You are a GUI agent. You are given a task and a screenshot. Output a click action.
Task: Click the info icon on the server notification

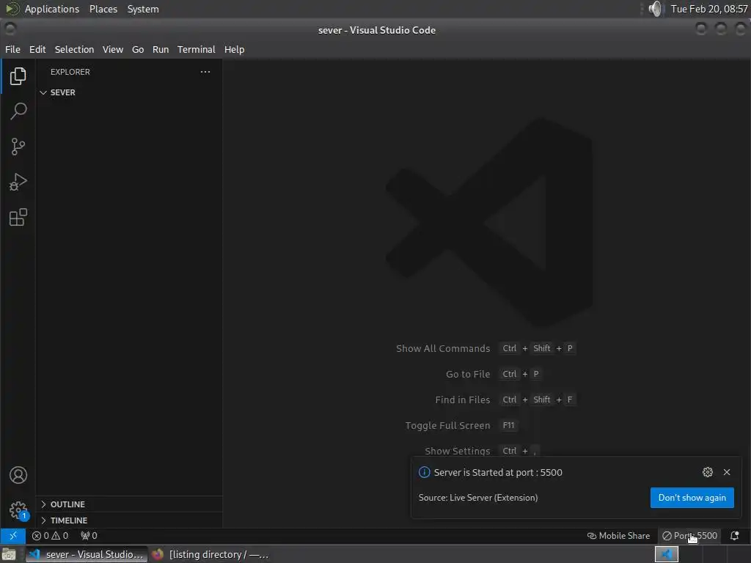[x=424, y=473]
